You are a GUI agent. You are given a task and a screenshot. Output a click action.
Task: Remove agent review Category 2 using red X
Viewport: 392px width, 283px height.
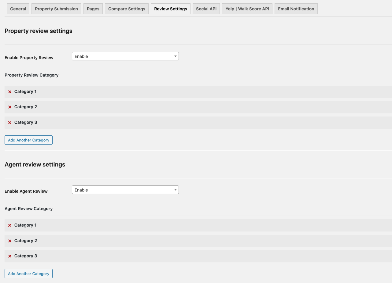click(x=10, y=241)
